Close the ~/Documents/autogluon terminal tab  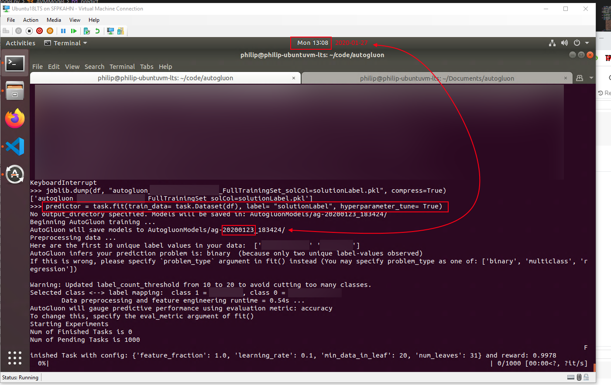tap(566, 78)
